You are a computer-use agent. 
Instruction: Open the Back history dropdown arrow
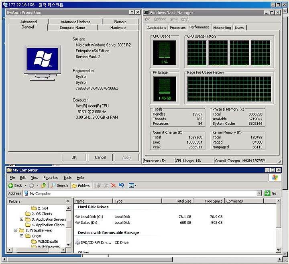[x=26, y=185]
